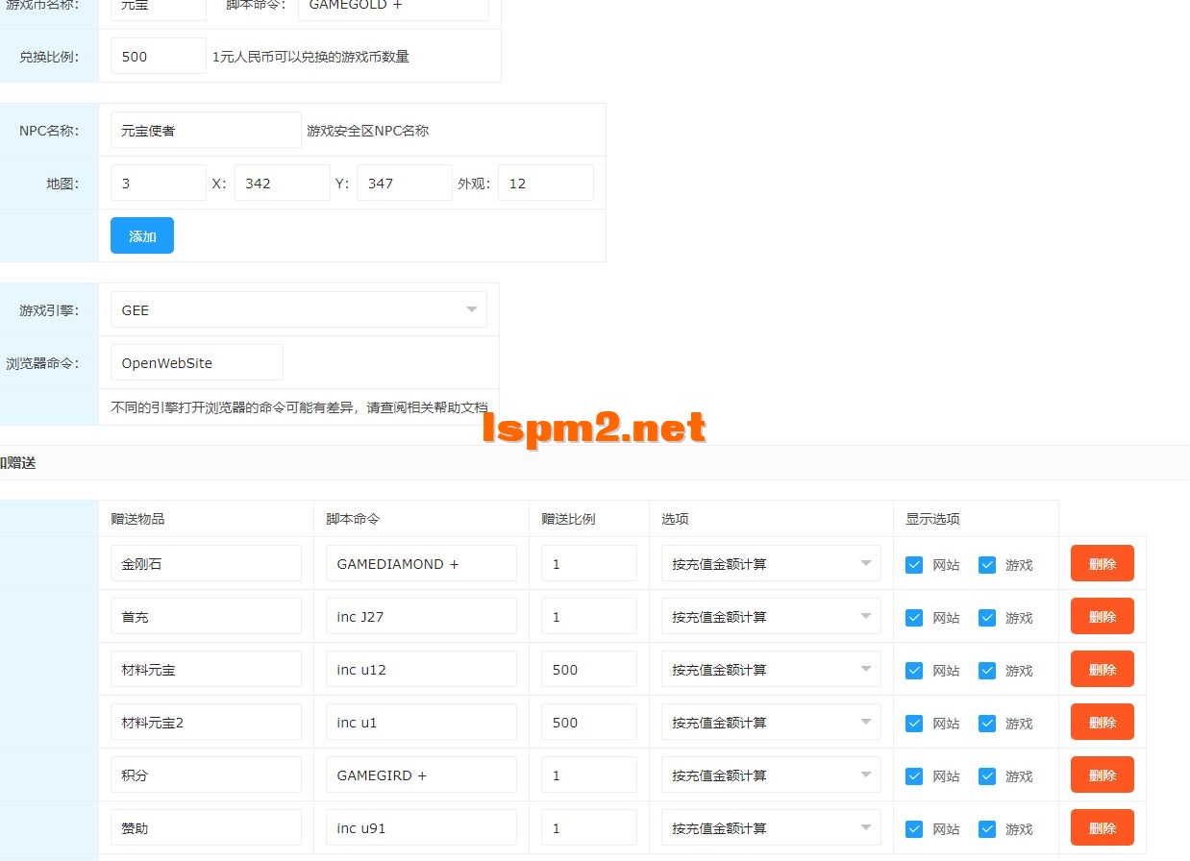Toggle 游戏 checkbox in 积分 row

pyautogui.click(x=987, y=775)
